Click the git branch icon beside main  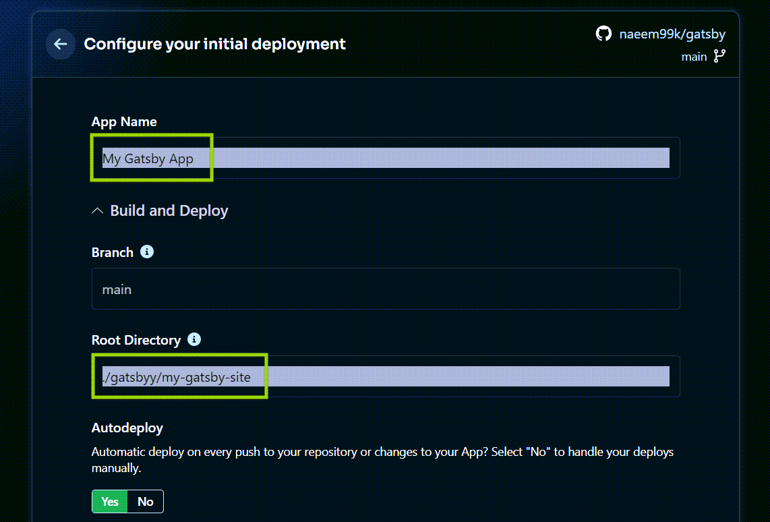coord(719,57)
